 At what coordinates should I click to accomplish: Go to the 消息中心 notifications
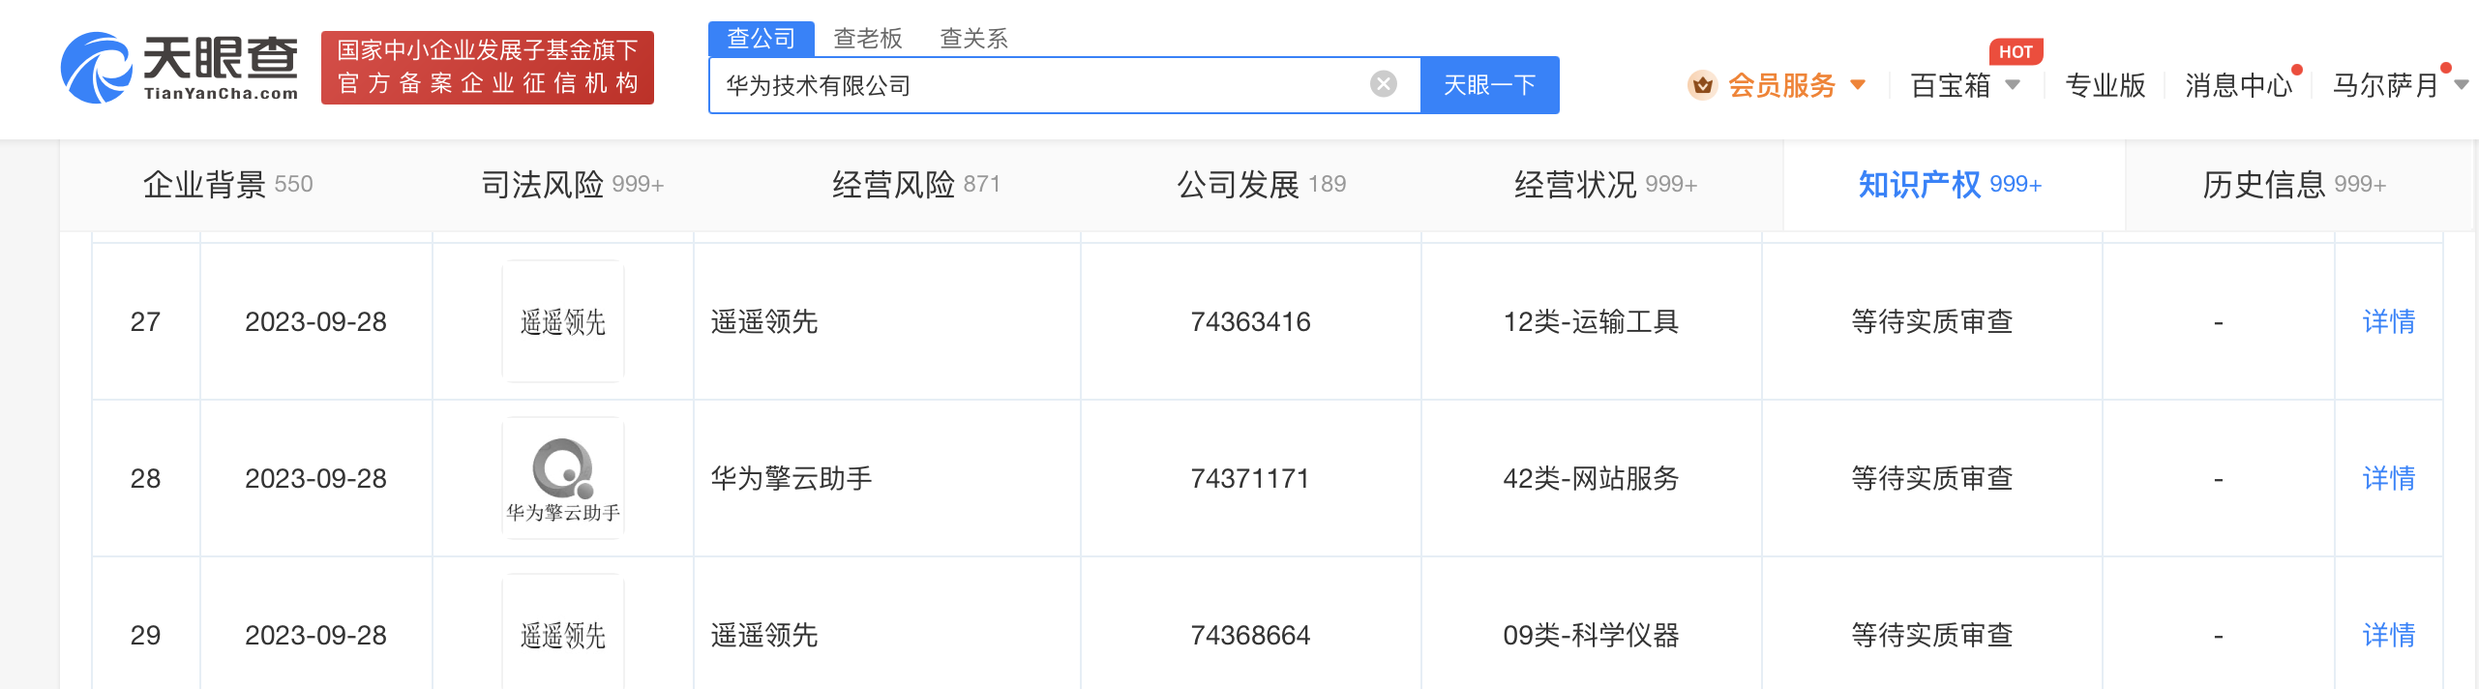(2238, 85)
